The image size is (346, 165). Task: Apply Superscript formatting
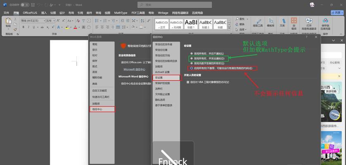click(x=53, y=27)
